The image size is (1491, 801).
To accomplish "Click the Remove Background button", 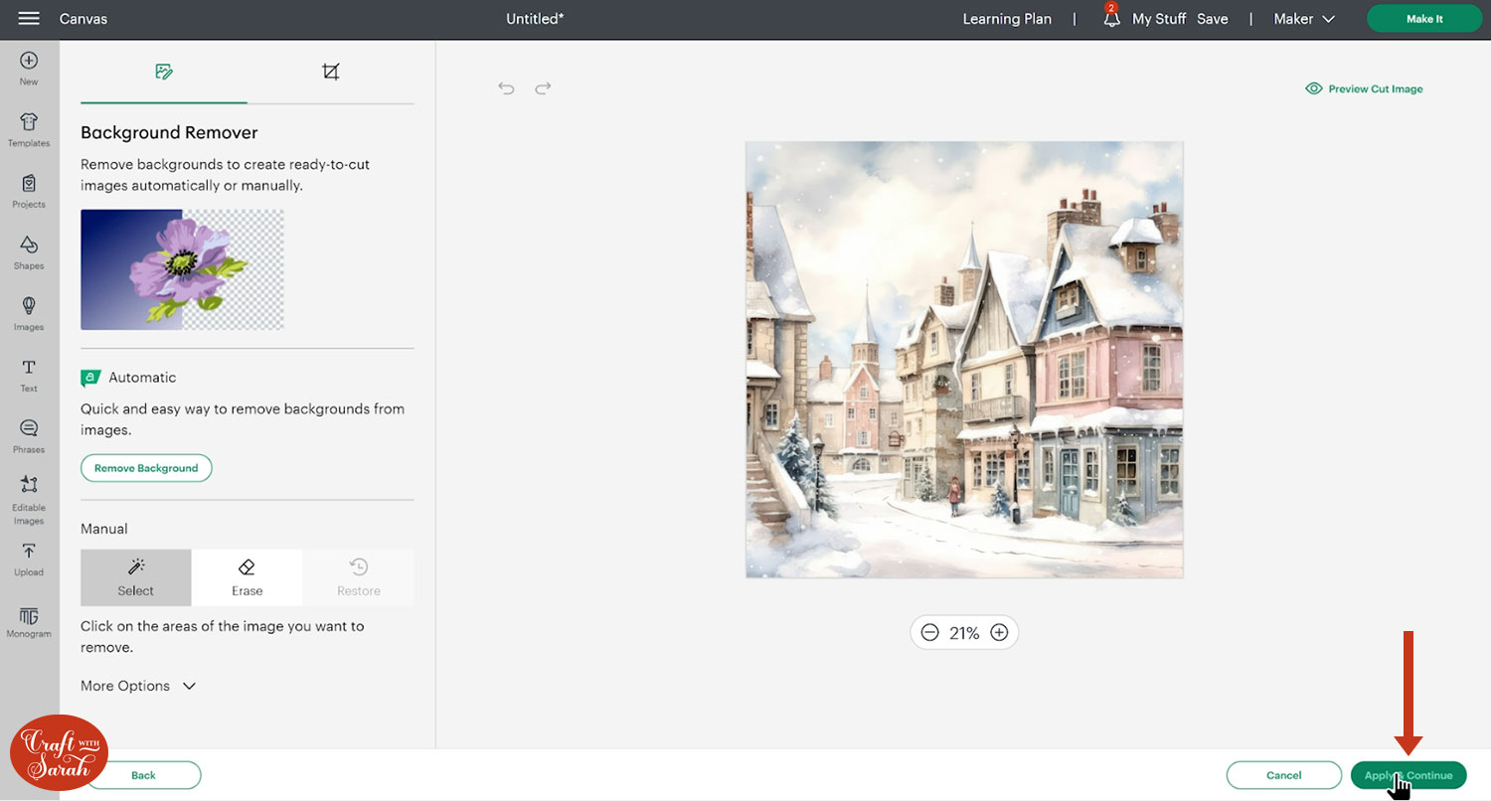I will [146, 468].
